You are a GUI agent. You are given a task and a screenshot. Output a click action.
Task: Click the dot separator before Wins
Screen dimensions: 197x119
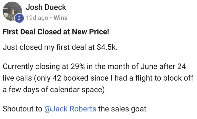(51, 18)
